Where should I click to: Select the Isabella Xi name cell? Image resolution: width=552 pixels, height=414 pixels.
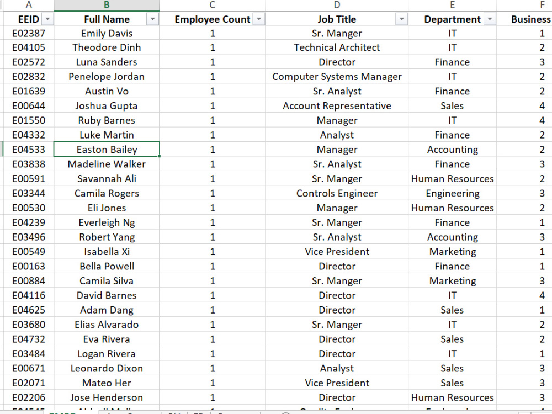point(107,252)
